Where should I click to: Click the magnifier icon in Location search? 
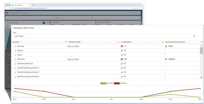coord(91,18)
